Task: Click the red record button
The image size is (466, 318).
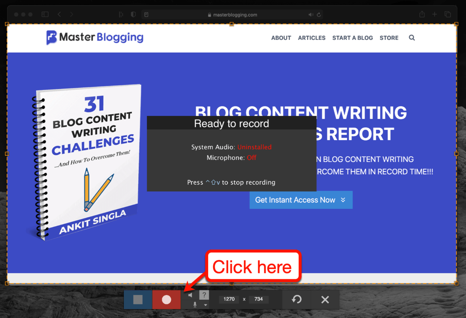Action: tap(166, 299)
